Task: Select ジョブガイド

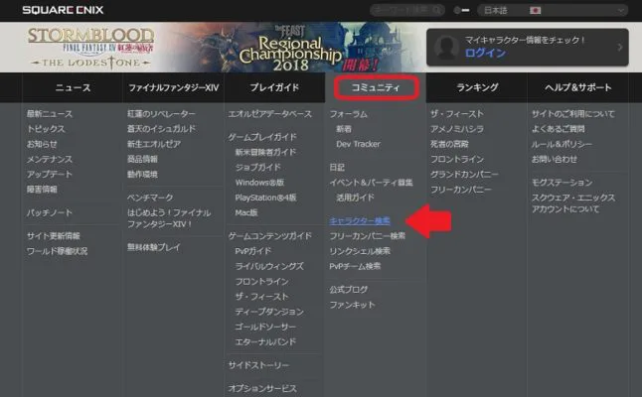Action: point(258,167)
